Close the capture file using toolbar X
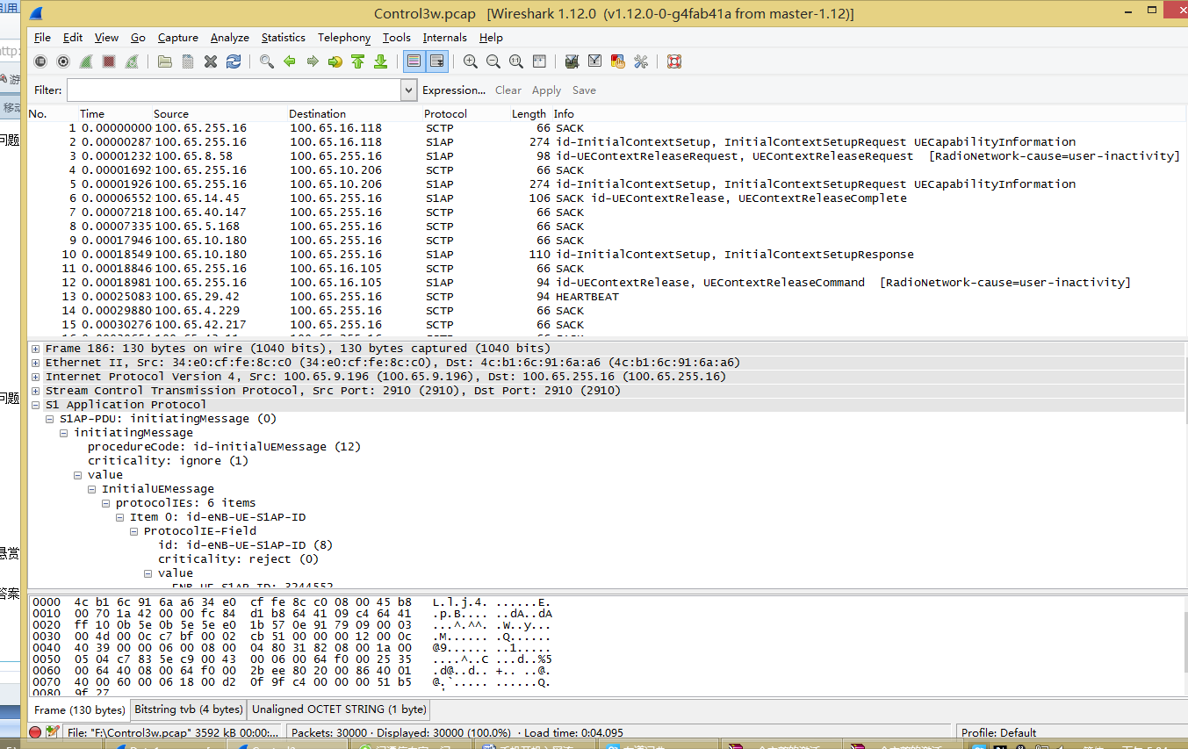Viewport: 1188px width, 749px height. click(211, 61)
